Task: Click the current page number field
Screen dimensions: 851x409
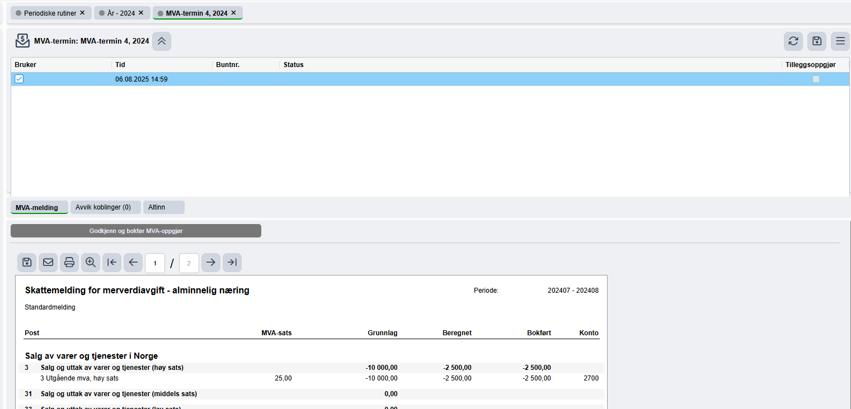Action: pos(155,263)
